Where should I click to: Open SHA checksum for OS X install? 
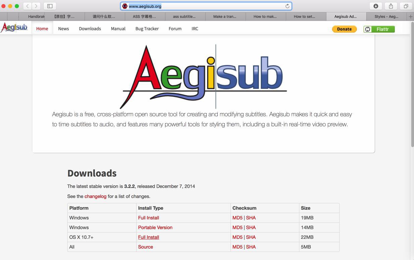tap(251, 237)
